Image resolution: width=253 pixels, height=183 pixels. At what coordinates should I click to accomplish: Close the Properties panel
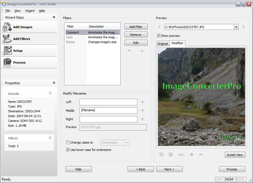[x=54, y=82]
